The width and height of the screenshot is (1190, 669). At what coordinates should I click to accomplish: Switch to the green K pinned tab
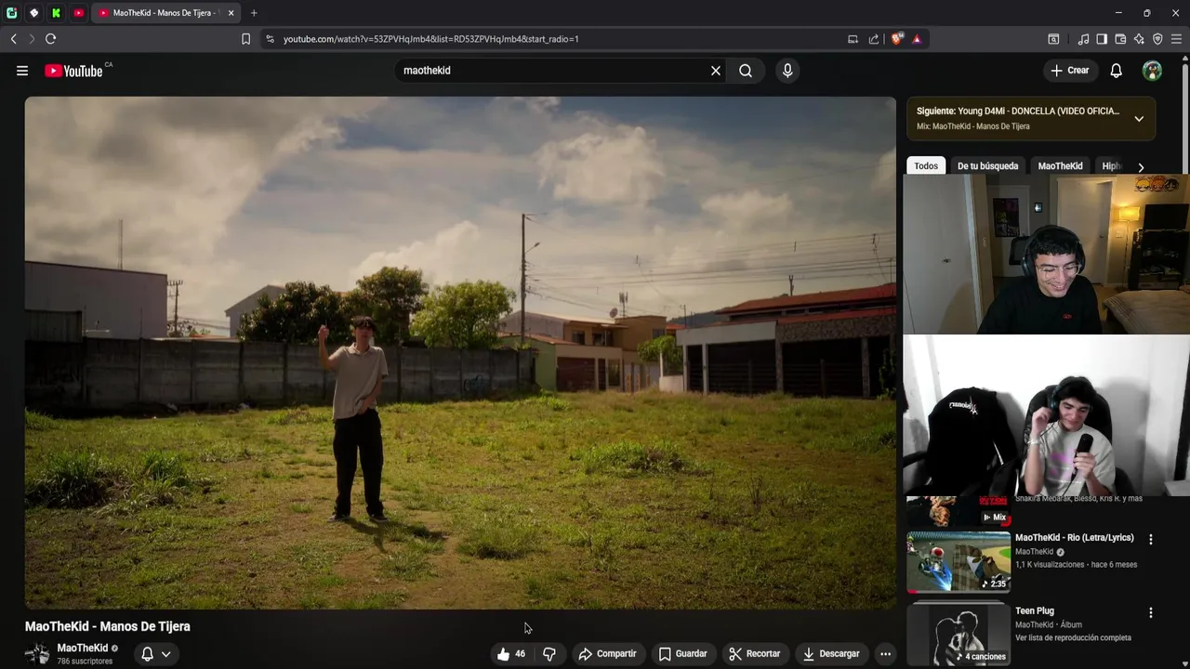tap(56, 13)
